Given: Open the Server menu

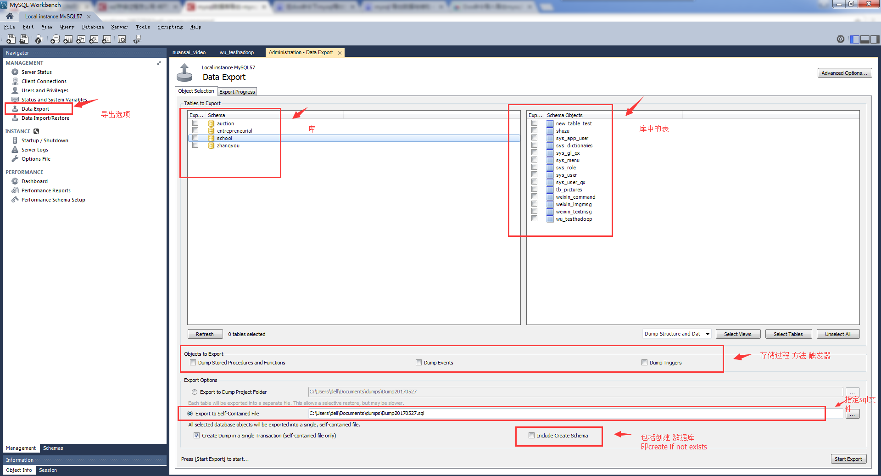Looking at the screenshot, I should [119, 27].
